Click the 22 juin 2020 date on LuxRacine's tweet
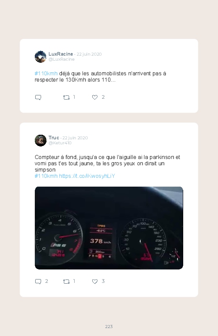The height and width of the screenshot is (336, 218). pos(89,54)
